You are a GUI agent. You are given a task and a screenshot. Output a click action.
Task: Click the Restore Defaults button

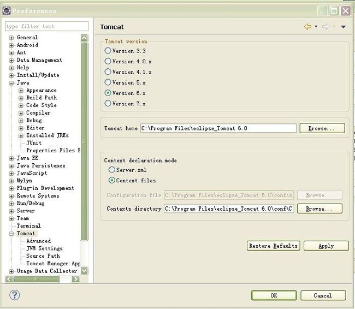(x=273, y=246)
